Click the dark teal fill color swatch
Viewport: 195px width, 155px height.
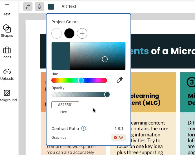click(51, 7)
